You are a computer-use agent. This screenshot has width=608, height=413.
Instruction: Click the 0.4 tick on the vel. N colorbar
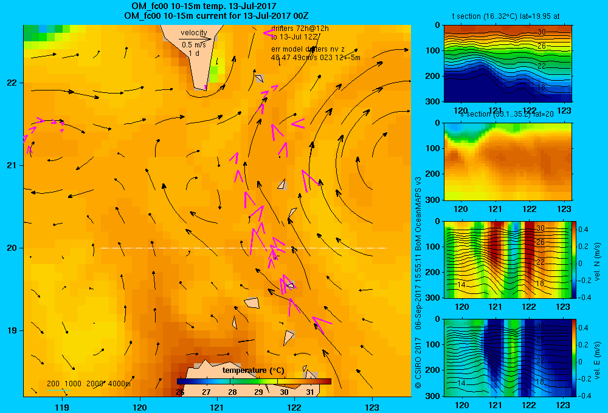coord(583,230)
